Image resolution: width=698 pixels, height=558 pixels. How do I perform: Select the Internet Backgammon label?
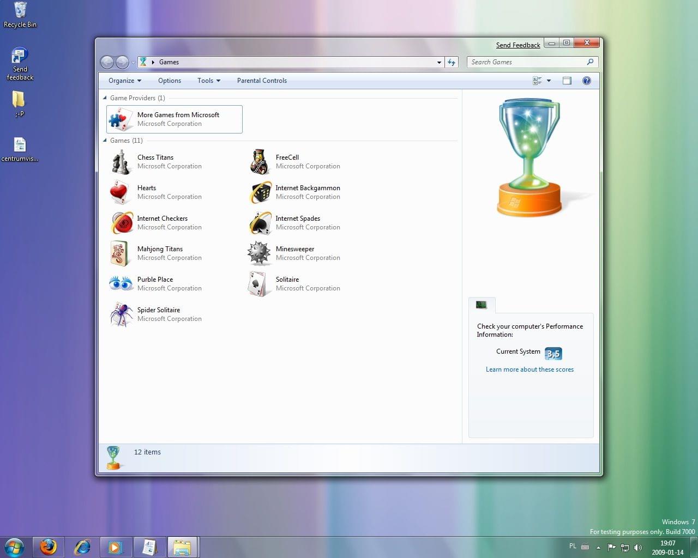tap(308, 188)
